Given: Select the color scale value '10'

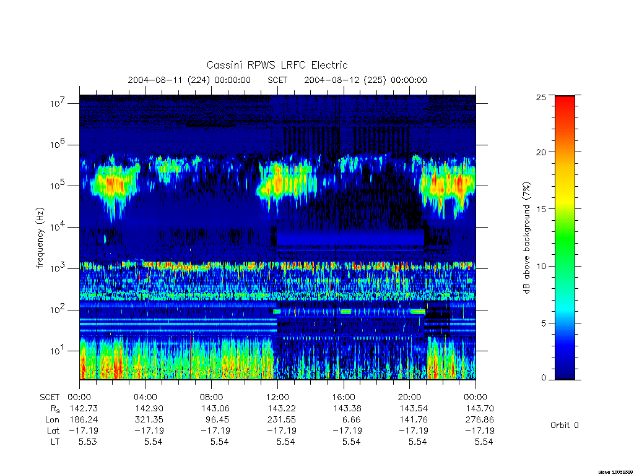Looking at the screenshot, I should tap(541, 266).
